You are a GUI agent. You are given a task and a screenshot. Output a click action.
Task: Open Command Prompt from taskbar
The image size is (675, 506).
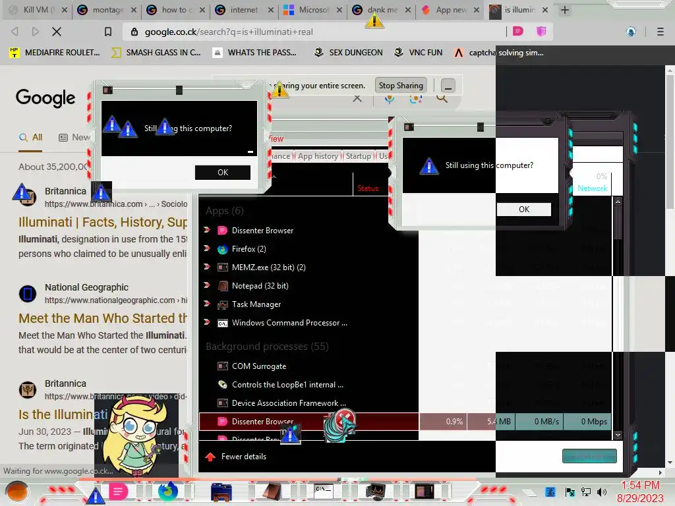click(x=323, y=492)
